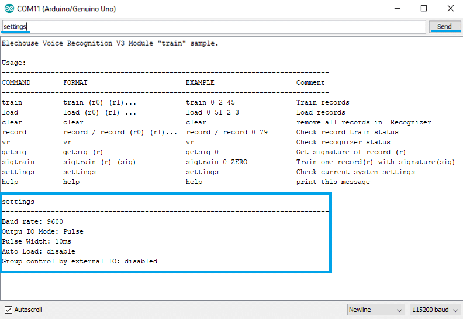Click the window title 'COM11 (Arduino/Genuino Uno)'
The width and height of the screenshot is (463, 319).
tap(67, 9)
